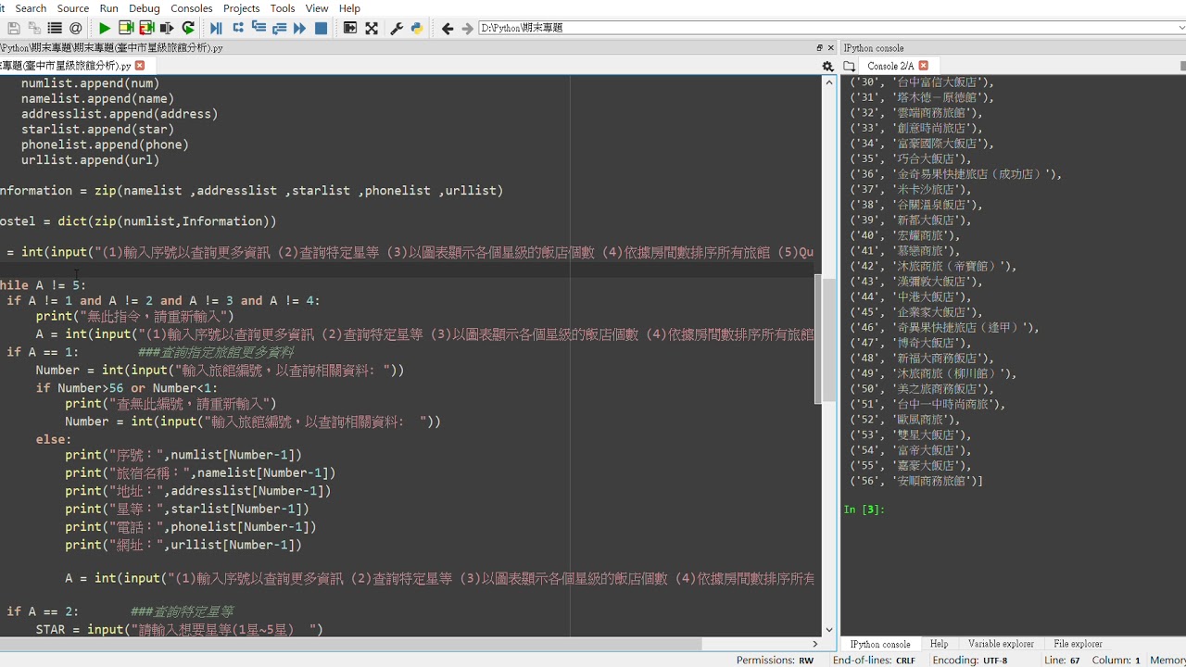Click the debugger Continue icon
Image resolution: width=1186 pixels, height=667 pixels.
point(300,29)
